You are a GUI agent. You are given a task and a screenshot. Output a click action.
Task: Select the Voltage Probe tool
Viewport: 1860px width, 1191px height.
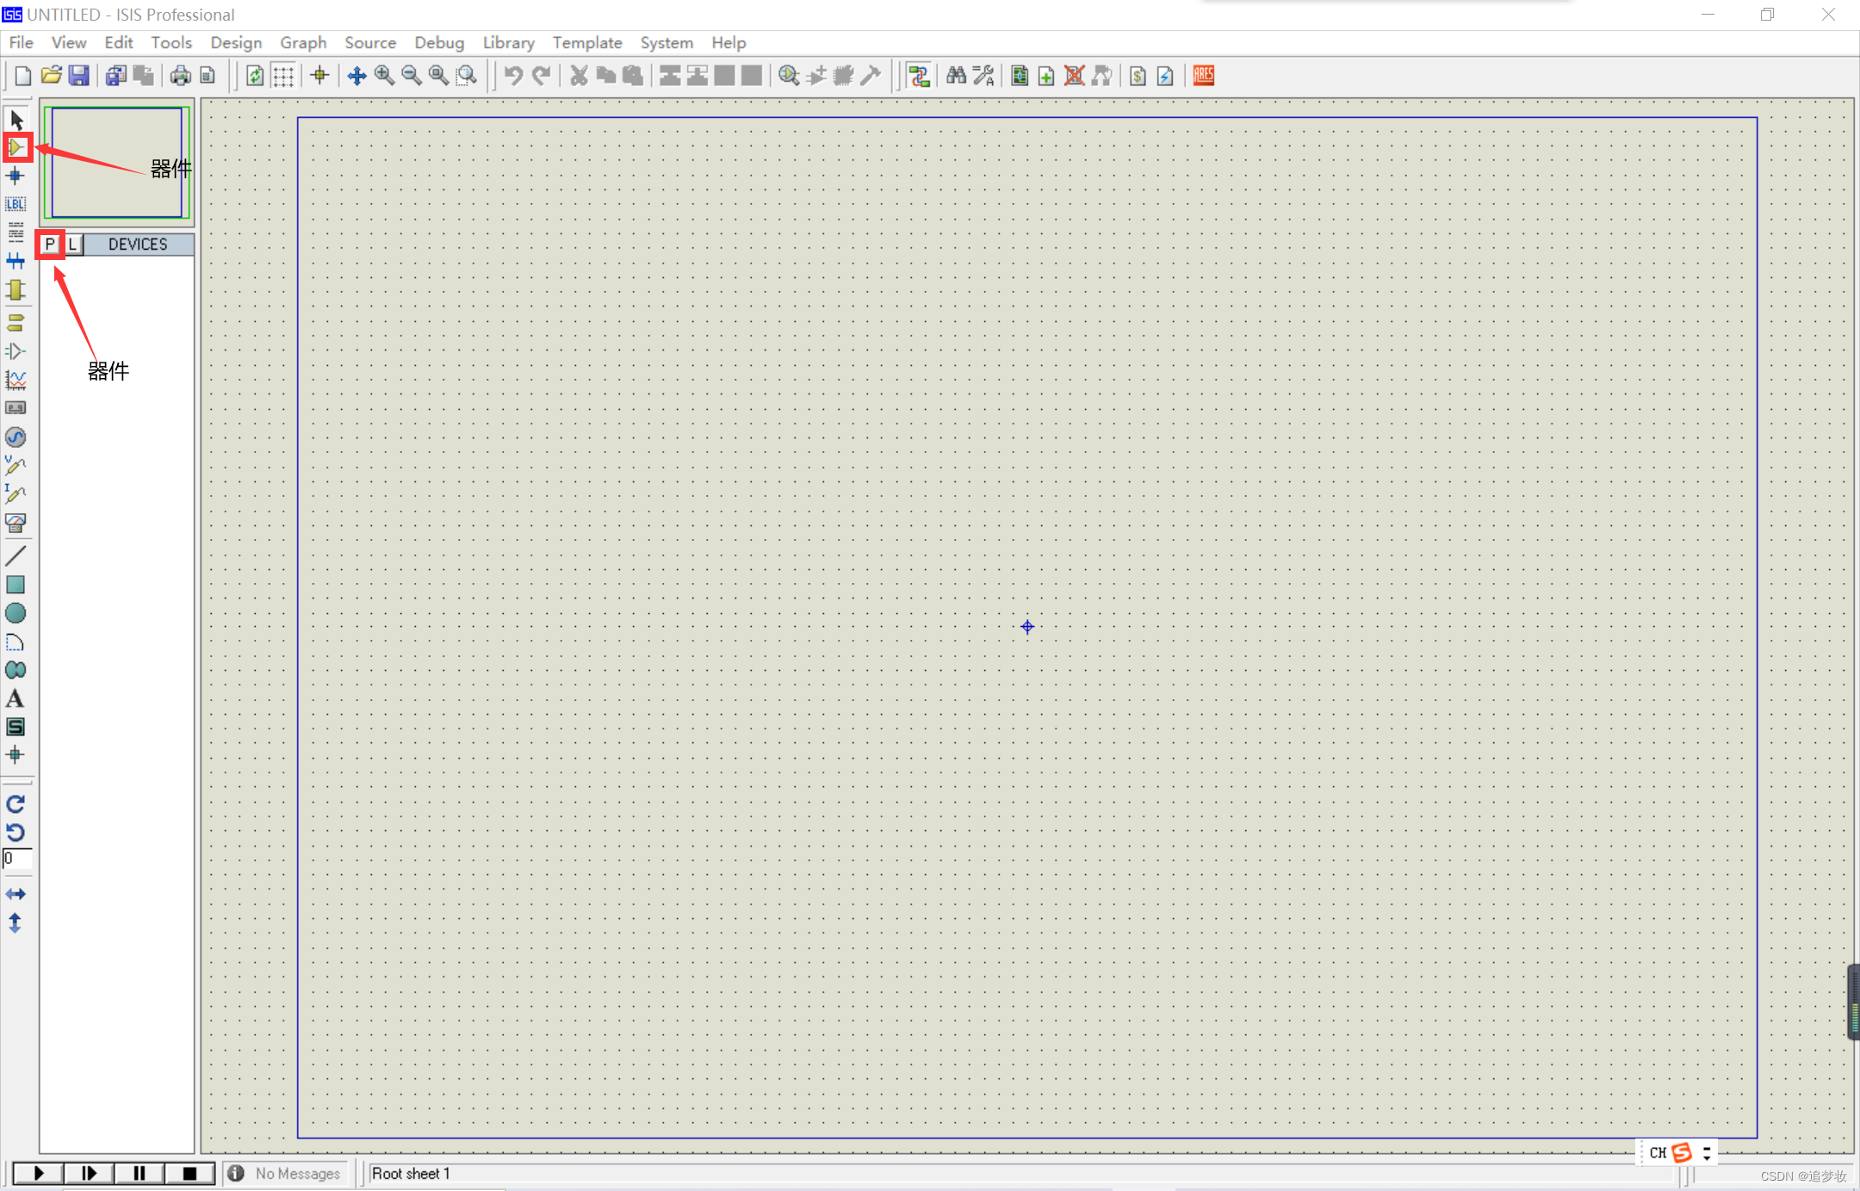[x=15, y=465]
